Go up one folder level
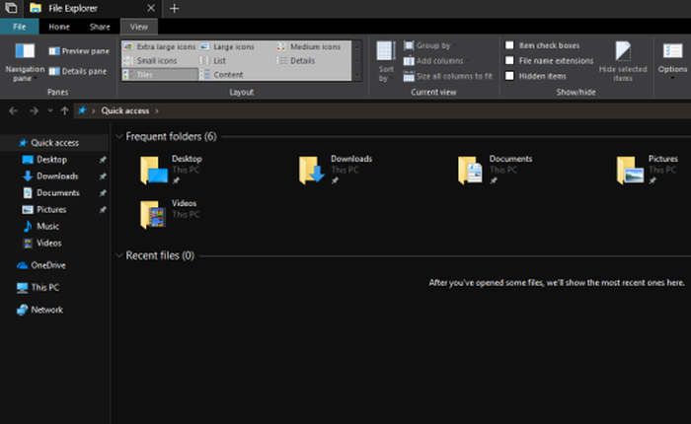 [65, 111]
